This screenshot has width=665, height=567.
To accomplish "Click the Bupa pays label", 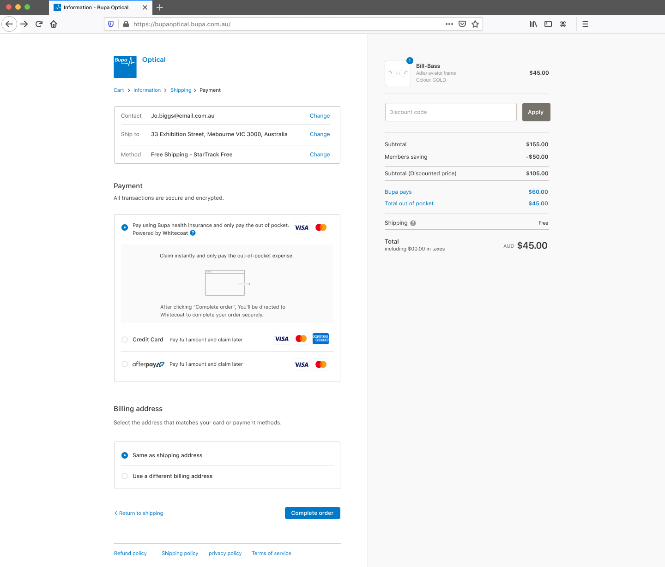I will [398, 192].
